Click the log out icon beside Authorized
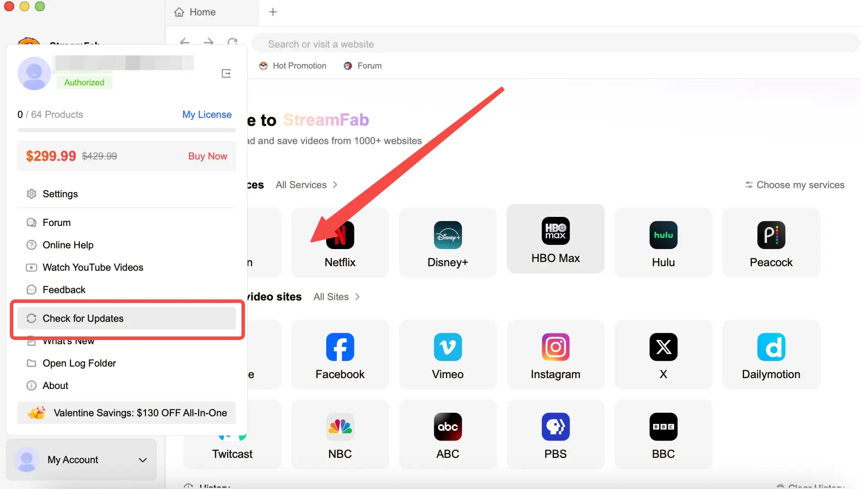 [x=226, y=73]
